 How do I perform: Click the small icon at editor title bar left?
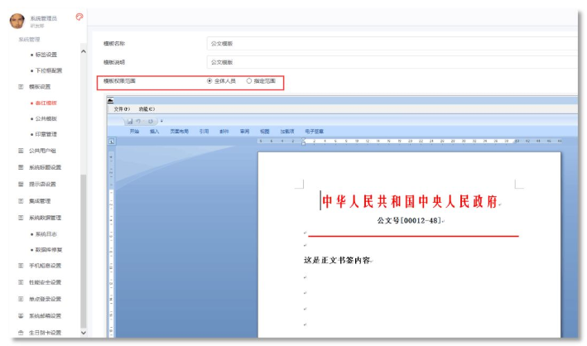(110, 100)
